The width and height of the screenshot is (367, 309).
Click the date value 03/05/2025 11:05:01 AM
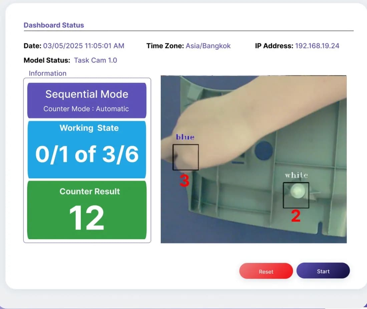(84, 46)
